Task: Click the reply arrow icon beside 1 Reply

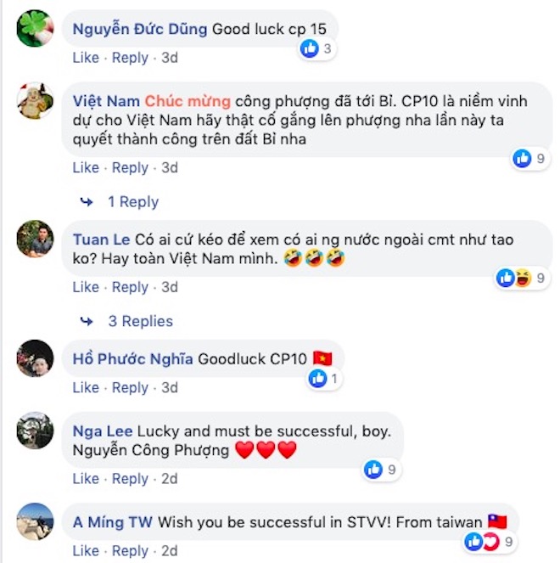Action: pyautogui.click(x=87, y=202)
